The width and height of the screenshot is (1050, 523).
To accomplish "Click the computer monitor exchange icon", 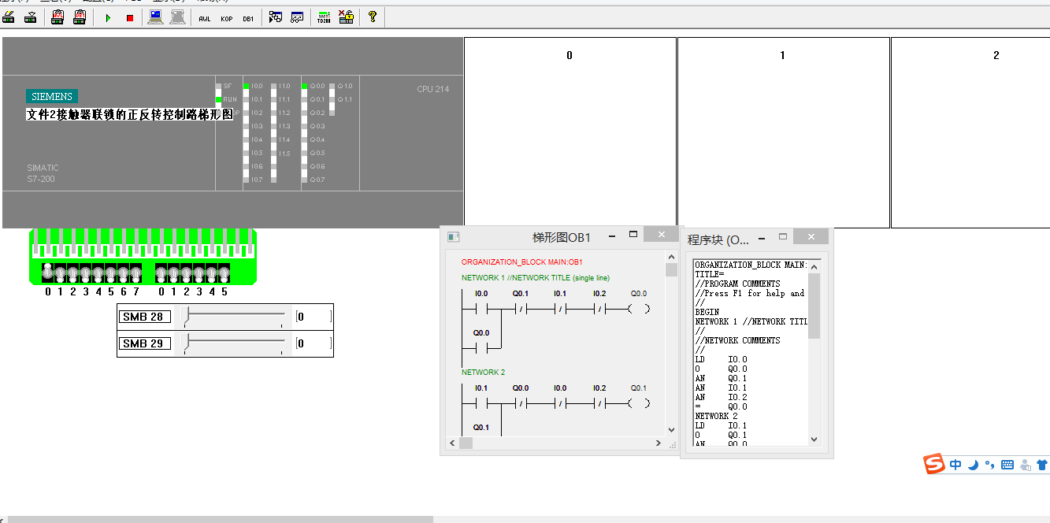I will click(x=155, y=17).
